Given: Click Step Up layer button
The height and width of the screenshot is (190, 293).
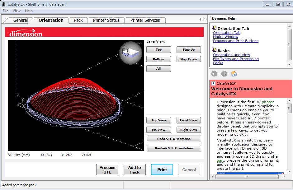Looking at the screenshot, I should click(189, 50).
